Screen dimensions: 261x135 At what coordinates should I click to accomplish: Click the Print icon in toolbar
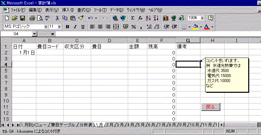[x=32, y=18]
